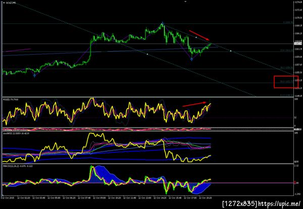This screenshot has width=303, height=209.
Task: Click the 12 Oct 07:40 time label
Action: 84,198
